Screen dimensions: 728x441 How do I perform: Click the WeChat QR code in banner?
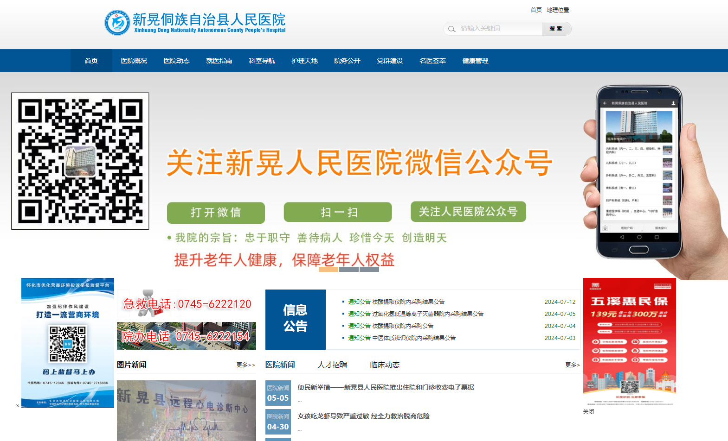[x=80, y=161]
